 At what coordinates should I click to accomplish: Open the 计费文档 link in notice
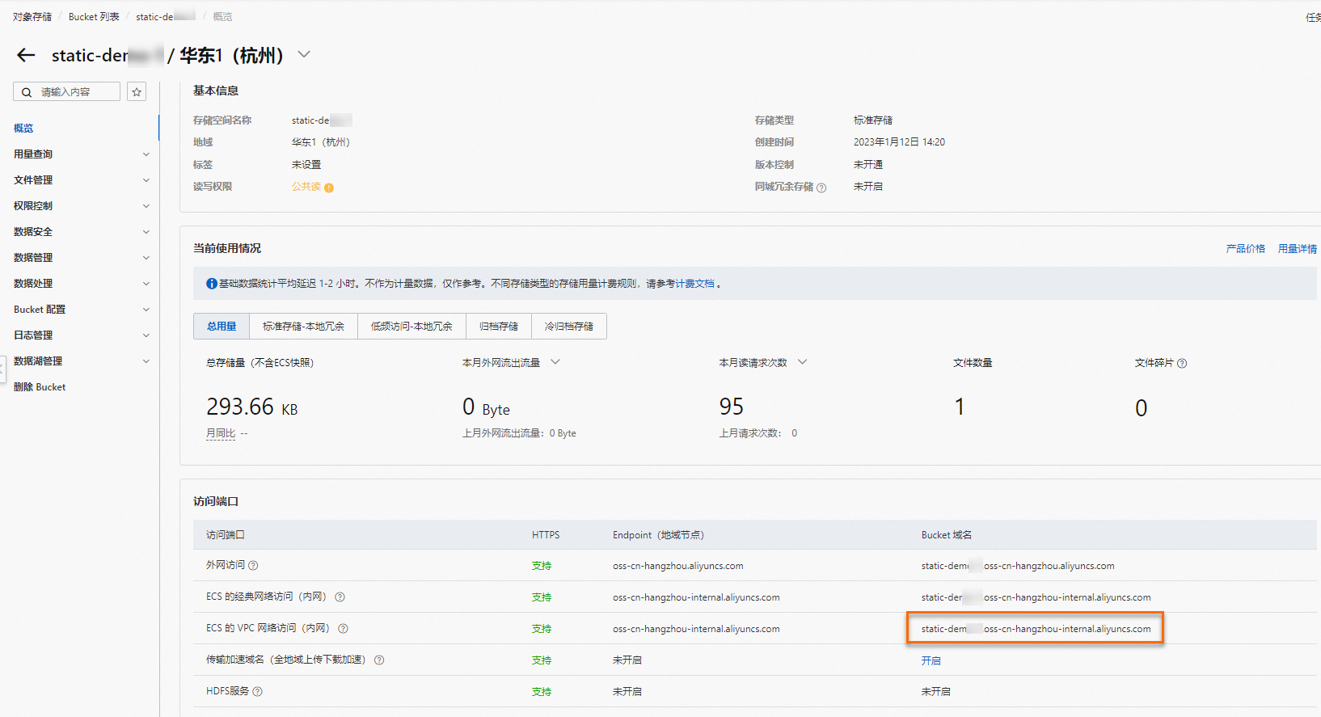(694, 284)
